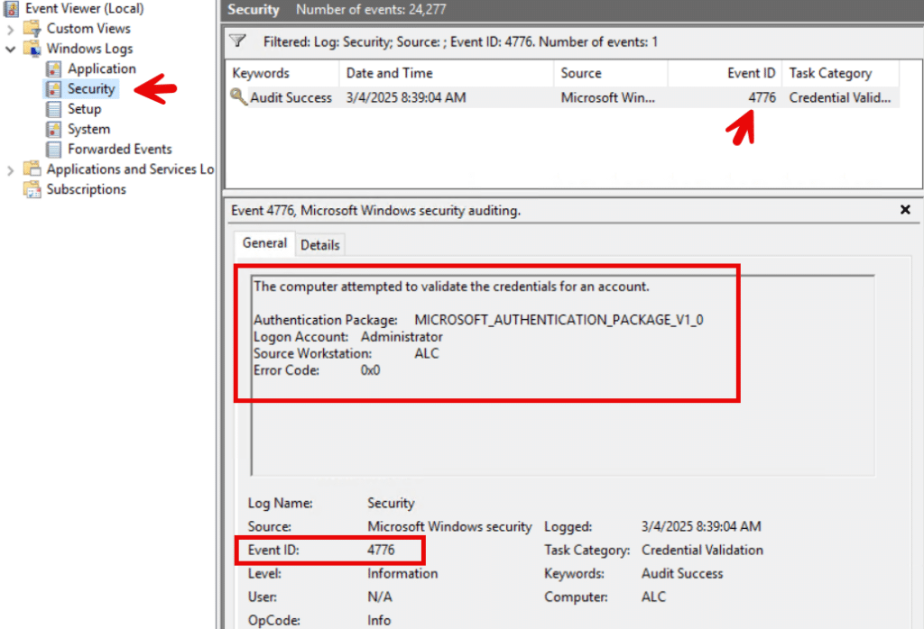Viewport: 924px width, 629px height.
Task: Click the Keywords Audit Success property value
Action: coord(682,573)
